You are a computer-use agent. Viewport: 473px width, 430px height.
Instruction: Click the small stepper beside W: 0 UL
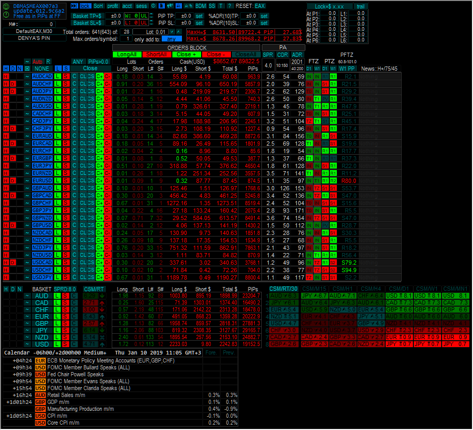tap(152, 15)
